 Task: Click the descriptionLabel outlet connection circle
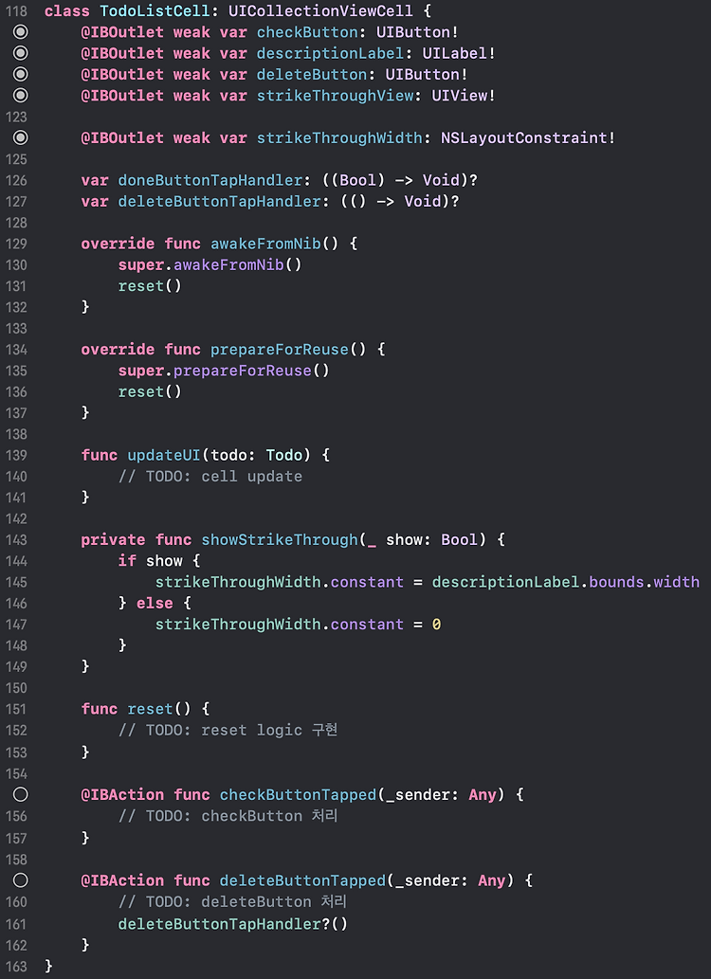coord(21,53)
